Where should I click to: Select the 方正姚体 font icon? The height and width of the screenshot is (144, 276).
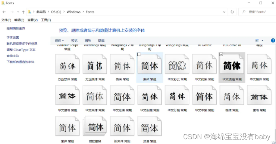coord(95,64)
